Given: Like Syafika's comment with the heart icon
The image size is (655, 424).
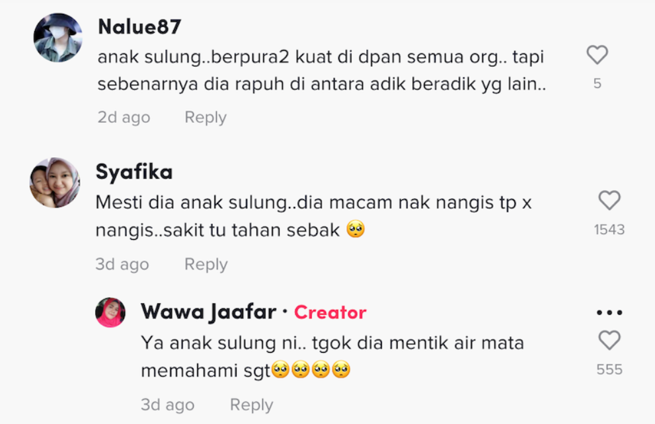Looking at the screenshot, I should point(609,200).
